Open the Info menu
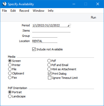The width and height of the screenshot is (104, 106). click(x=51, y=11)
